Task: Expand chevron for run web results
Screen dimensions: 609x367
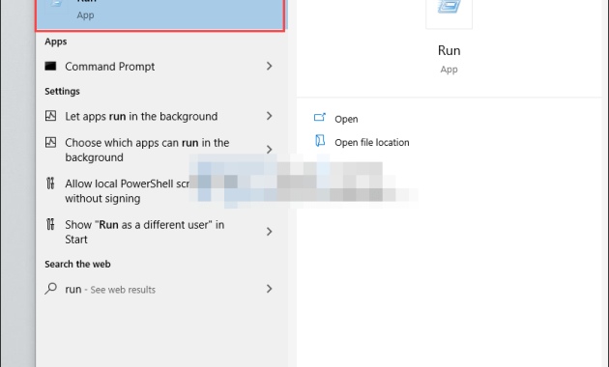Action: (269, 289)
